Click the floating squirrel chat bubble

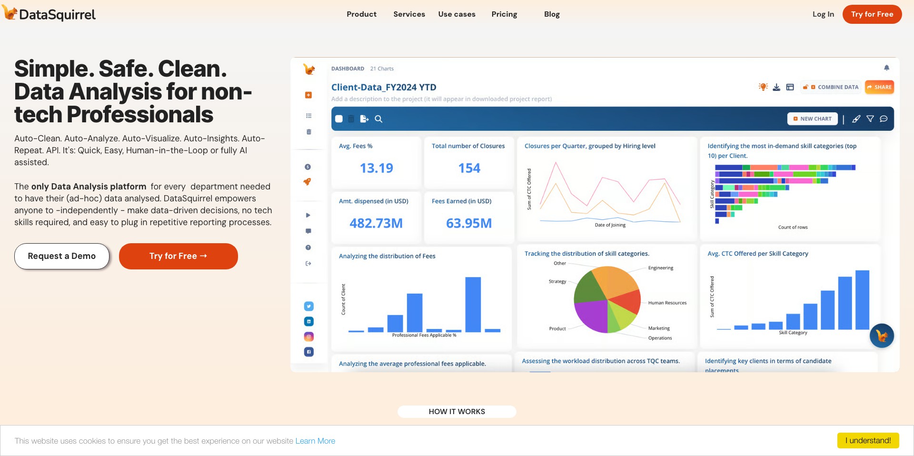pyautogui.click(x=882, y=336)
